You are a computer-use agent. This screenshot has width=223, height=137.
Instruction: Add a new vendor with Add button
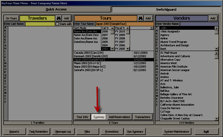click(213, 18)
